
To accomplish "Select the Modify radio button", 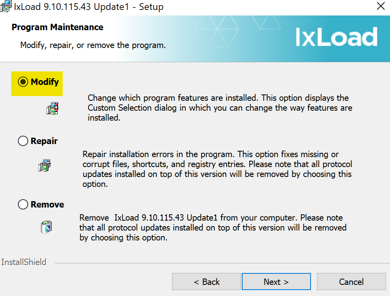I will point(23,82).
